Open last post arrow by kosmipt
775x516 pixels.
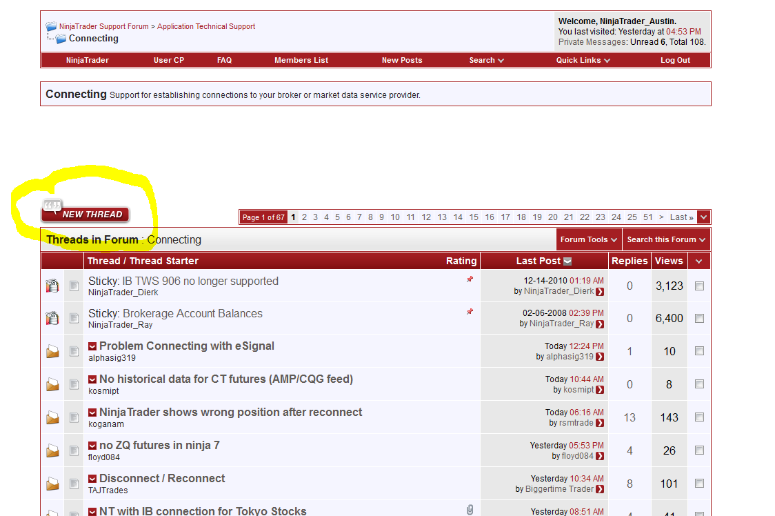(x=600, y=390)
